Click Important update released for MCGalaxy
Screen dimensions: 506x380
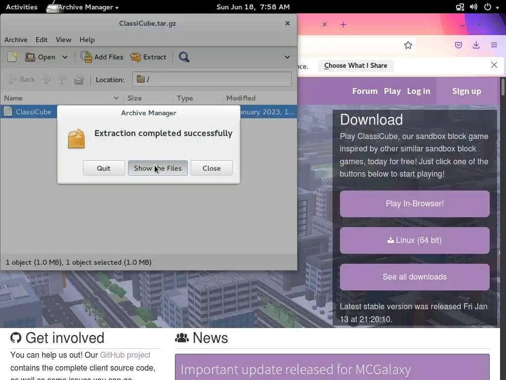click(295, 369)
